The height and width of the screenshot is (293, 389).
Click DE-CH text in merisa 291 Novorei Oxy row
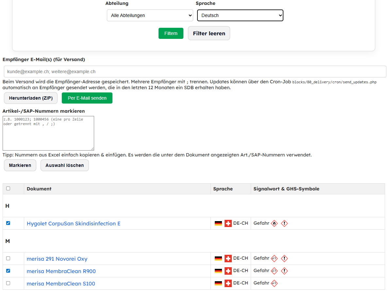click(x=241, y=258)
